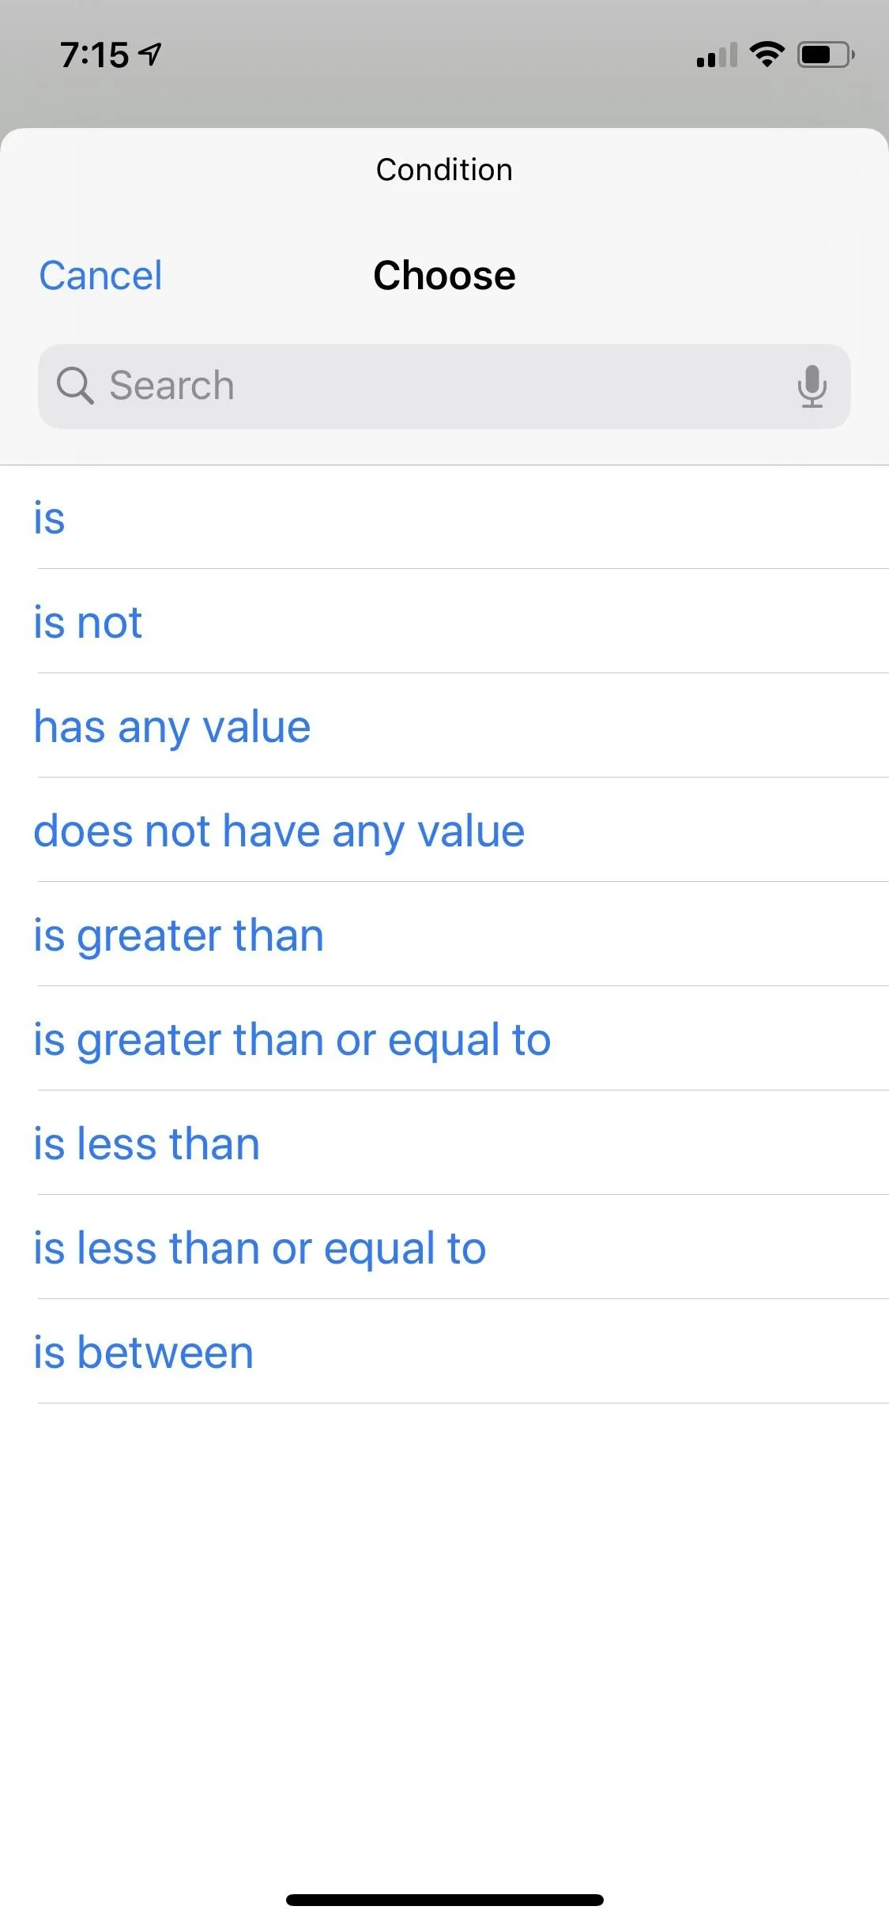Screen dimensions: 889x1925
Task: Tap the home indicator bar
Action: pyautogui.click(x=444, y=1900)
